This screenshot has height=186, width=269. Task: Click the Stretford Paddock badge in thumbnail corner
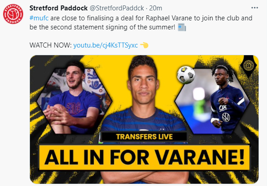click(x=249, y=66)
